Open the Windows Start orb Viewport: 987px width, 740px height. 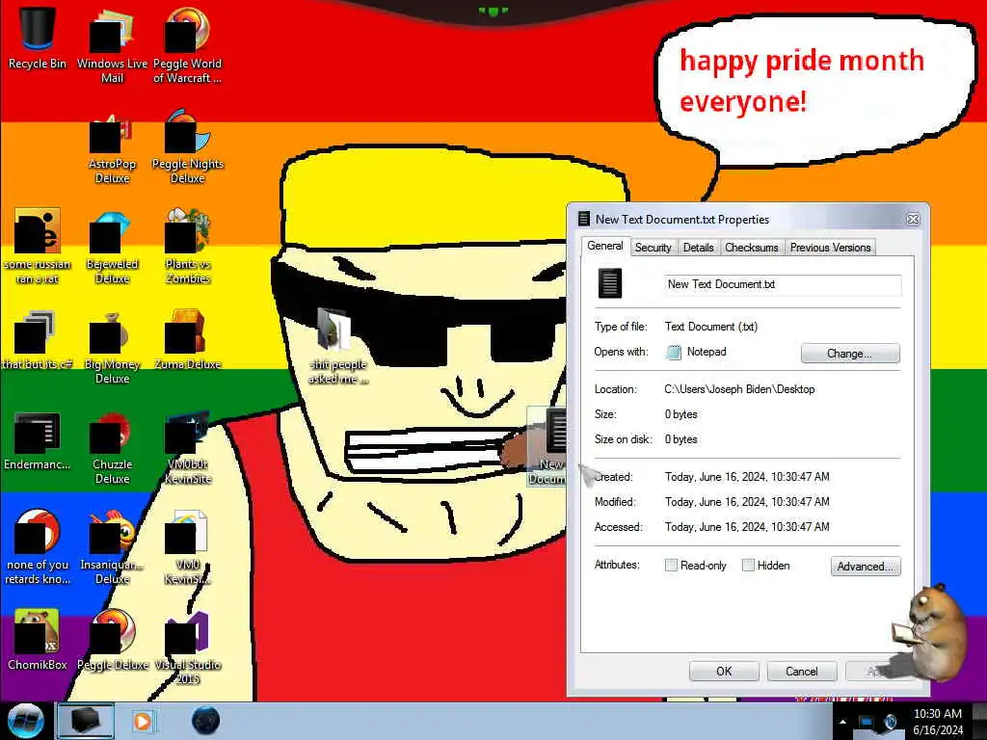pos(25,721)
